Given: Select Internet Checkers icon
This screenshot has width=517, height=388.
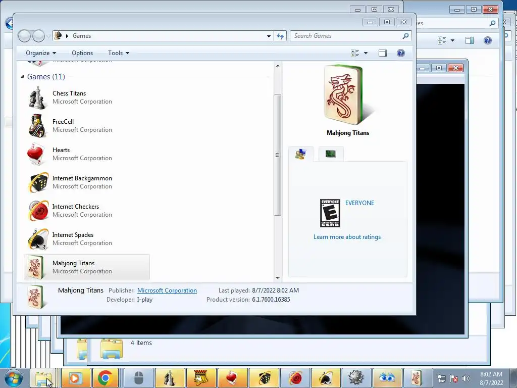Looking at the screenshot, I should [x=38, y=211].
